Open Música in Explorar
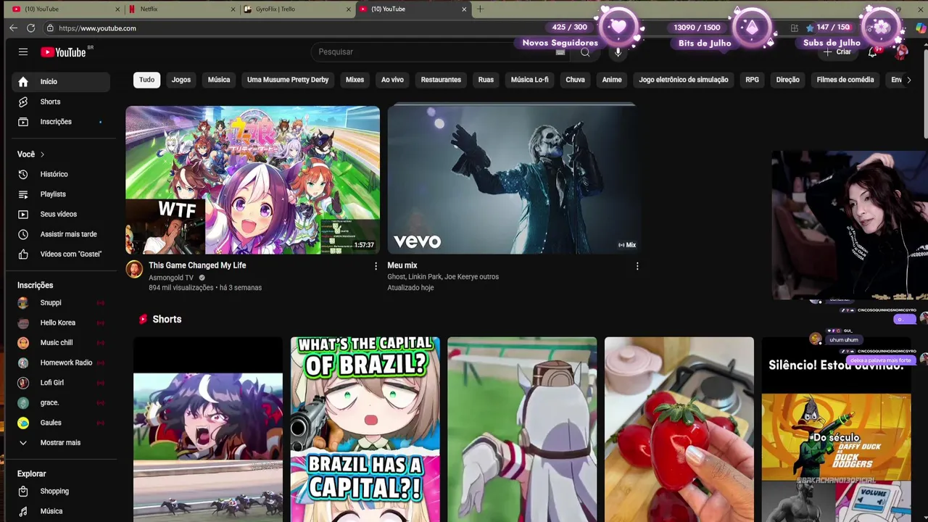928x522 pixels. tap(61, 511)
